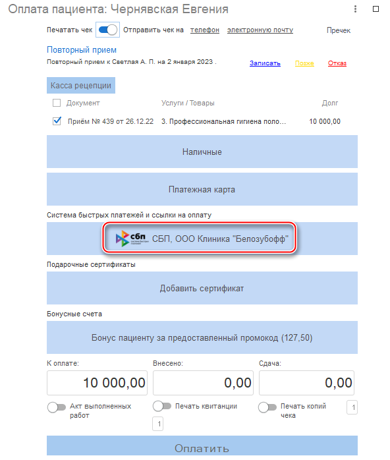Click the yellow Позже link
This screenshot has width=390, height=460.
point(304,63)
